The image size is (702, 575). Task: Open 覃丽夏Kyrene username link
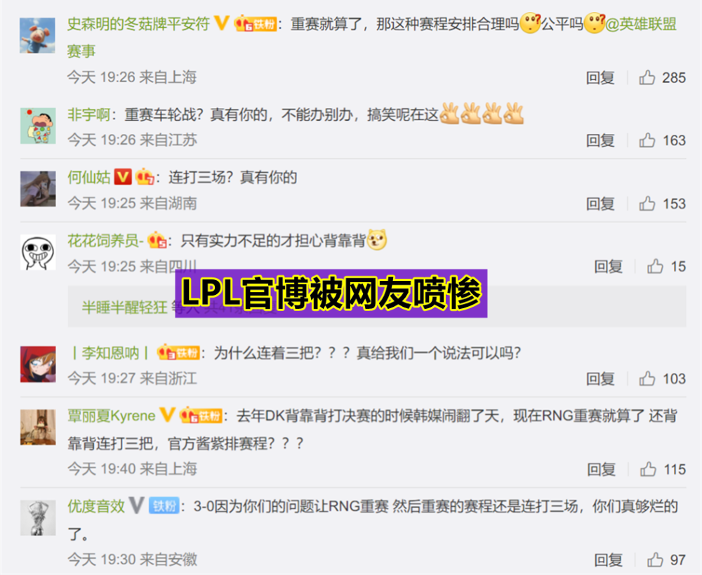112,416
